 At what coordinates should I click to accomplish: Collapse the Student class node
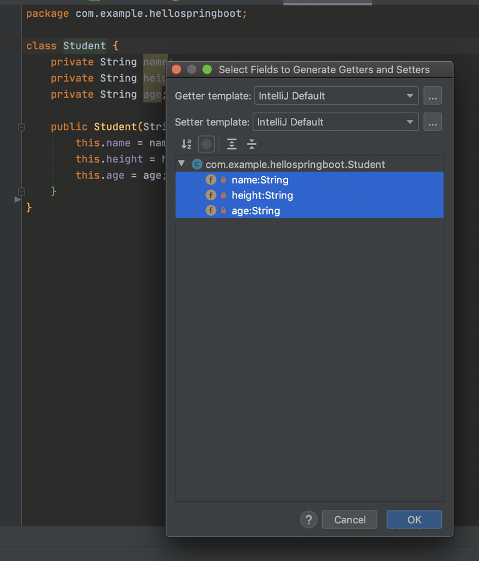point(181,164)
